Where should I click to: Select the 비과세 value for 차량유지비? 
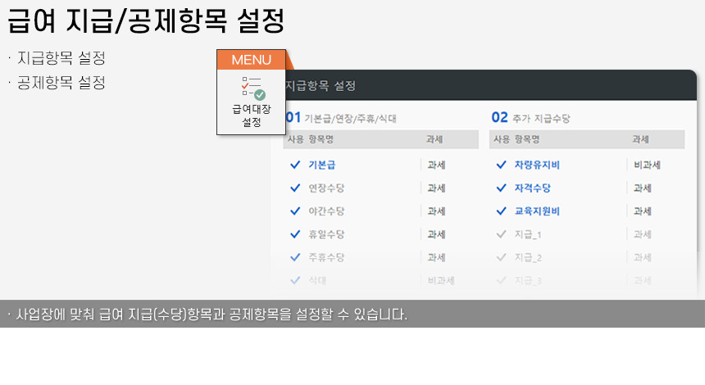647,165
